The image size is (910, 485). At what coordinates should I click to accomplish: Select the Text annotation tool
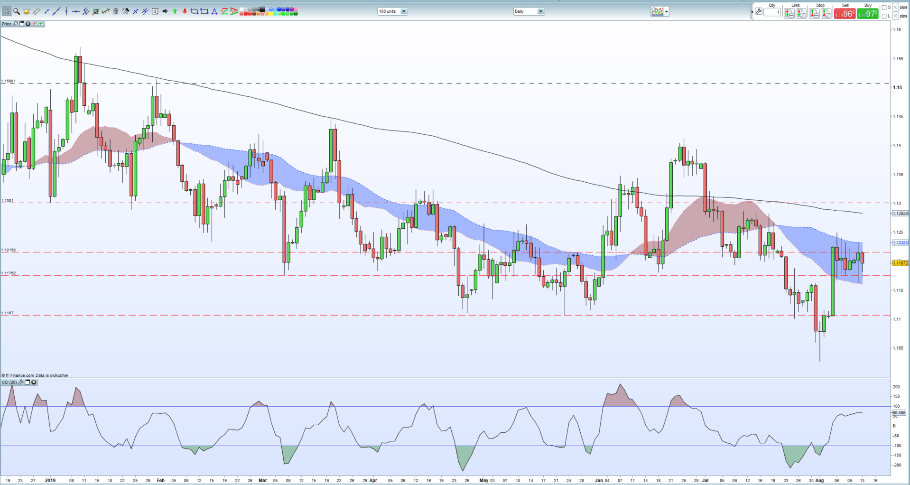[155, 11]
